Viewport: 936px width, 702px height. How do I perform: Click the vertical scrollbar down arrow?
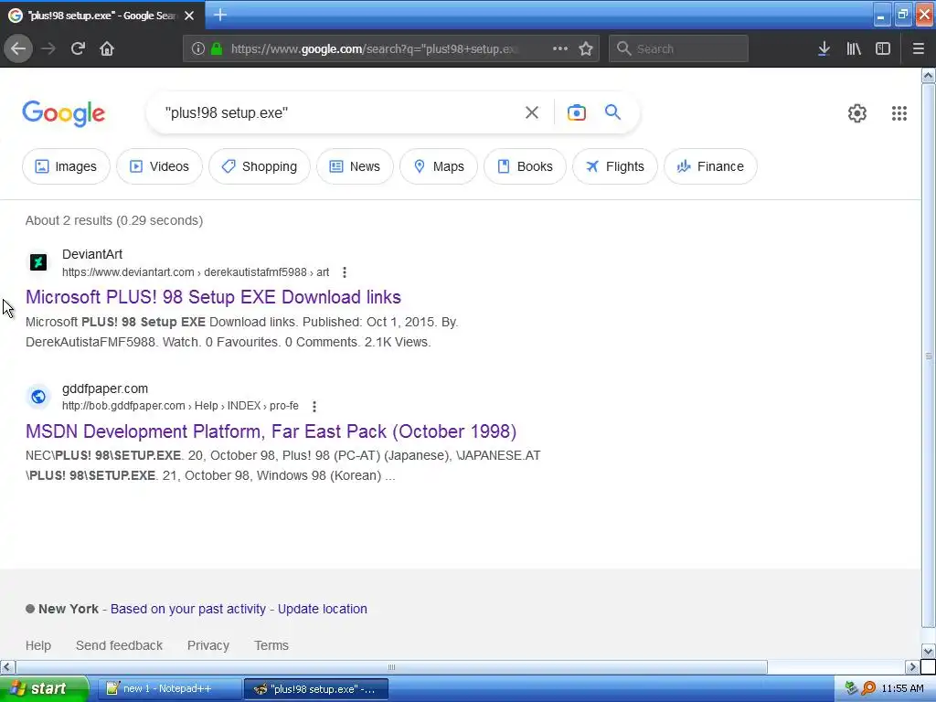click(929, 651)
